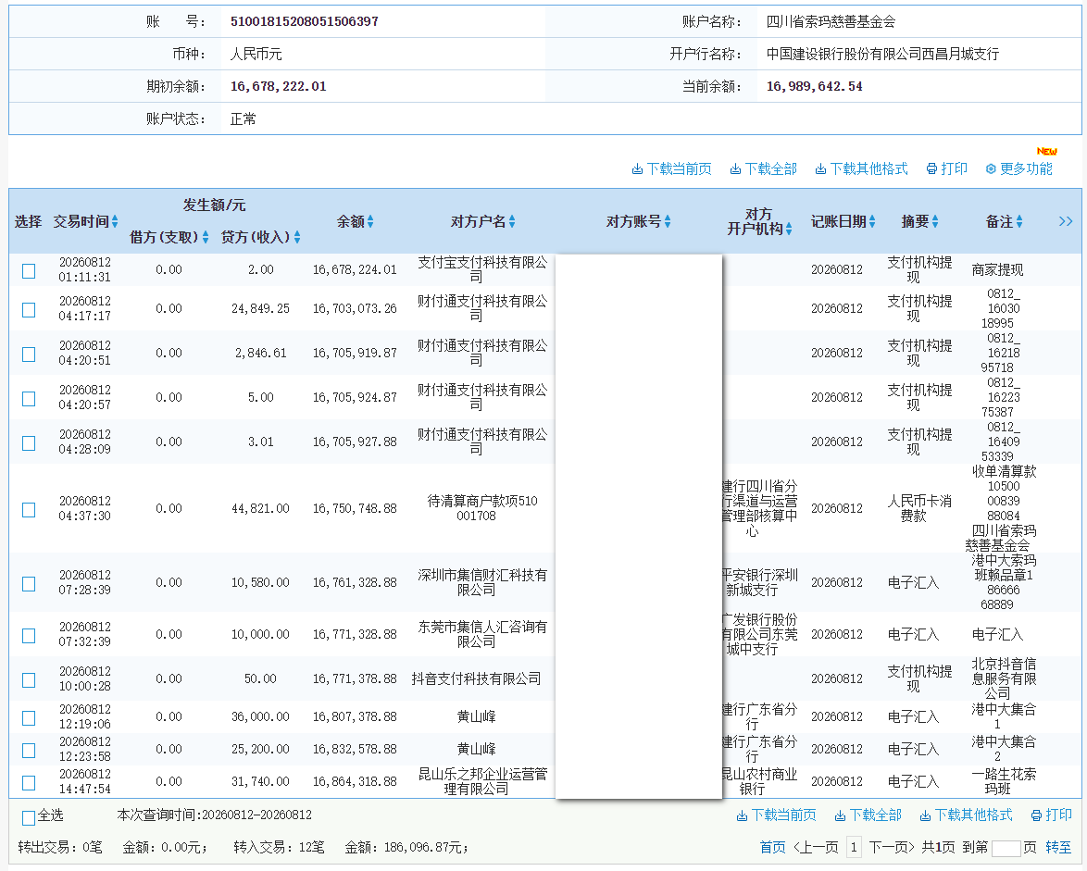Click the 深圳市集信财汇科技有限公司 counterparty cell
The width and height of the screenshot is (1087, 871).
(x=481, y=583)
